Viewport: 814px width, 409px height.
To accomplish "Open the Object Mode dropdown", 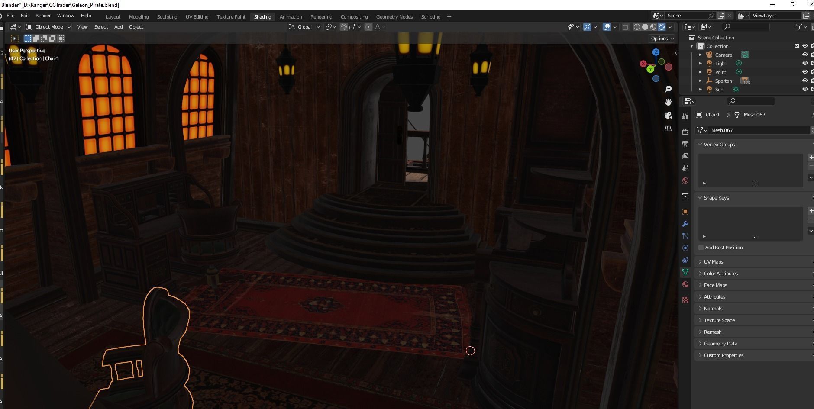I will 48,27.
